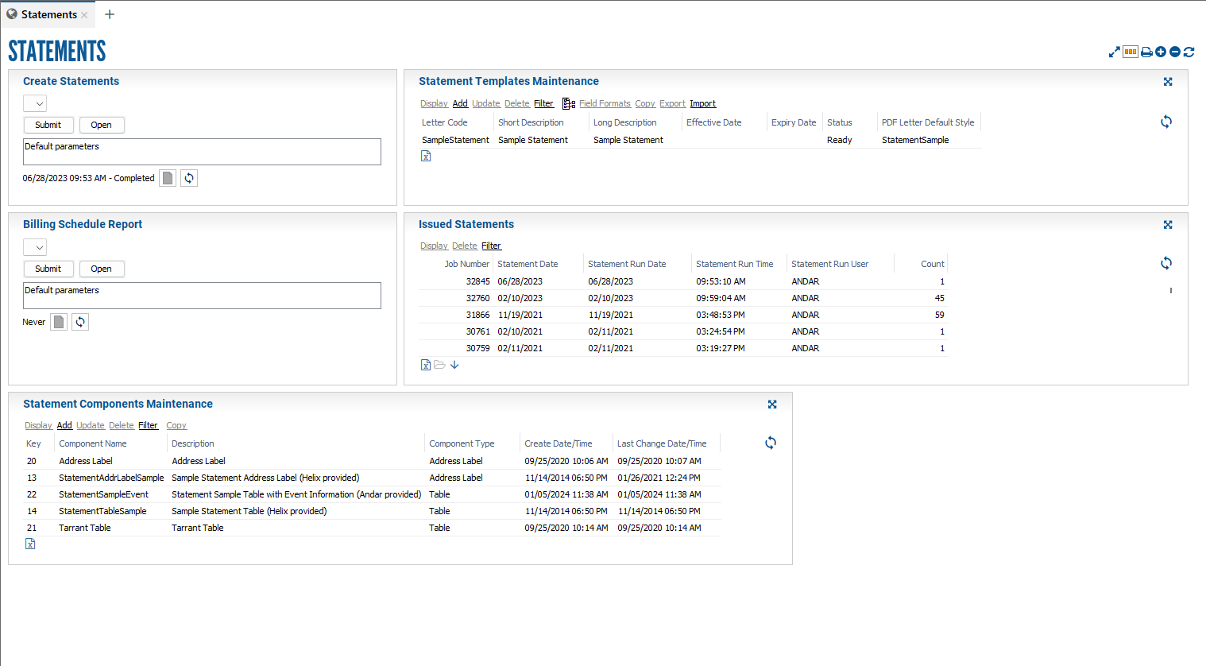Click Add in Statement Templates Maintenance
Viewport: 1206px width, 666px height.
460,103
